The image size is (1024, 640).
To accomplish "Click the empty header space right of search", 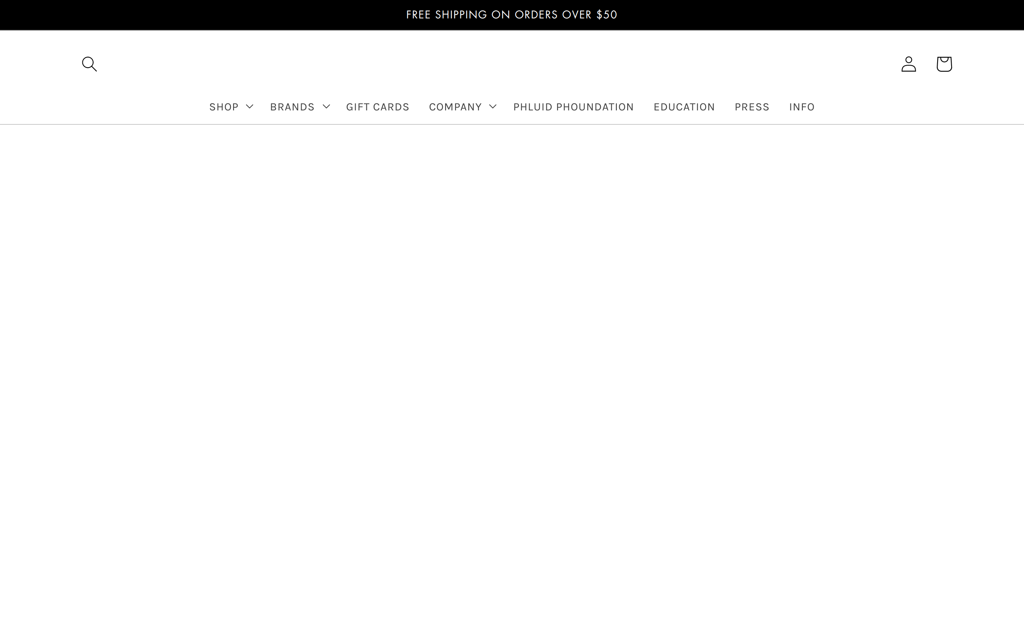I will click(x=212, y=64).
